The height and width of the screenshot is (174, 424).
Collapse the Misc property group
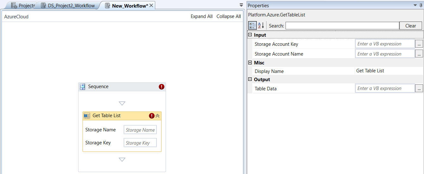click(250, 63)
